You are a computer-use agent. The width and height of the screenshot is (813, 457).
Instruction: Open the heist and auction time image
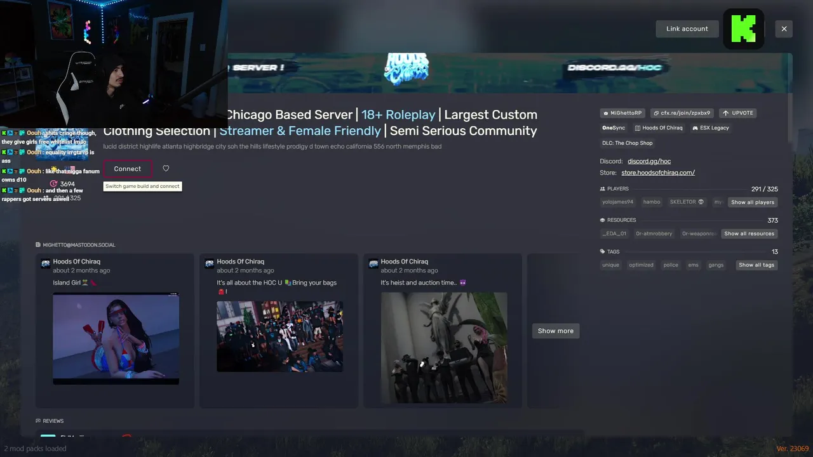444,347
